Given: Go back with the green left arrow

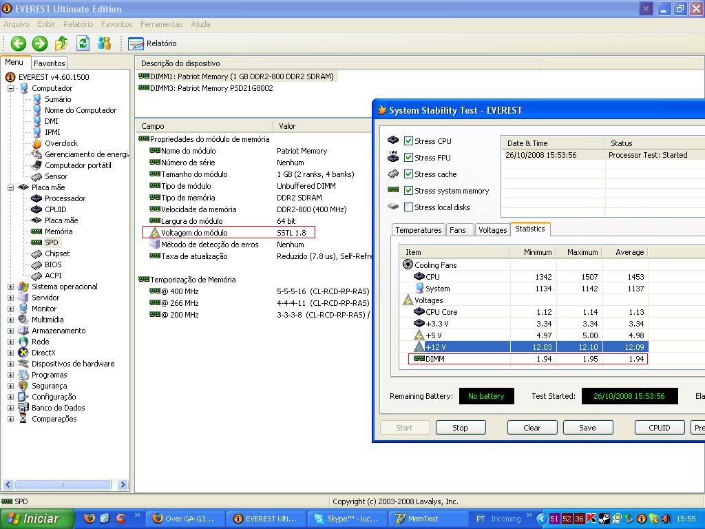Looking at the screenshot, I should 19,43.
